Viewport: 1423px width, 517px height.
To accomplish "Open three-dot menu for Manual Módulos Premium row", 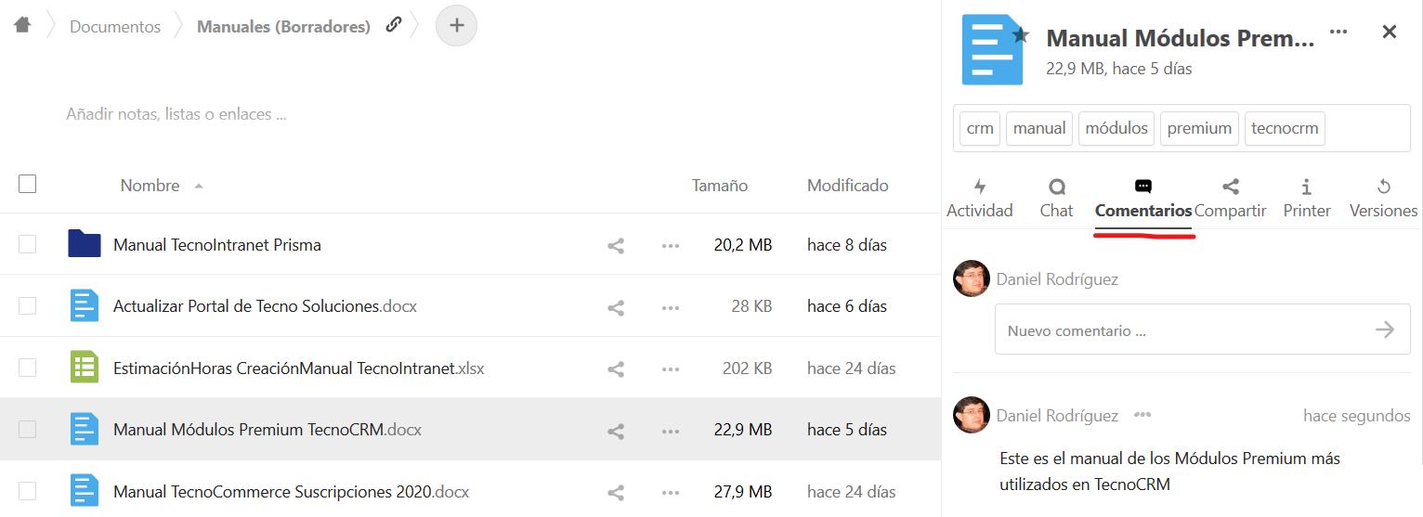I will 671,431.
